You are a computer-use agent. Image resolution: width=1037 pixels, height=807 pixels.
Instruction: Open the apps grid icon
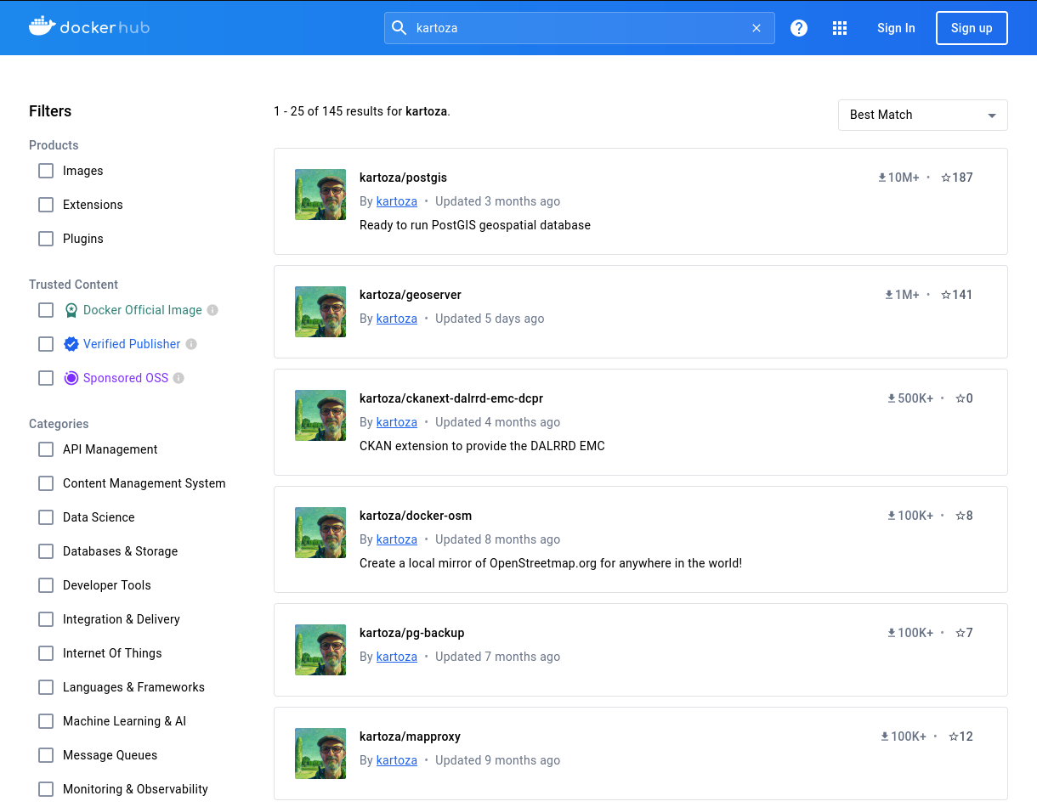[840, 28]
